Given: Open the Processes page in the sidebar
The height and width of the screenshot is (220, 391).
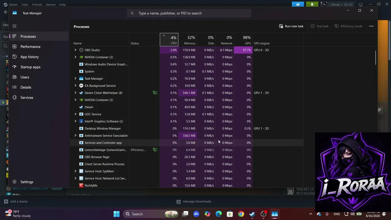Looking at the screenshot, I should [39, 36].
